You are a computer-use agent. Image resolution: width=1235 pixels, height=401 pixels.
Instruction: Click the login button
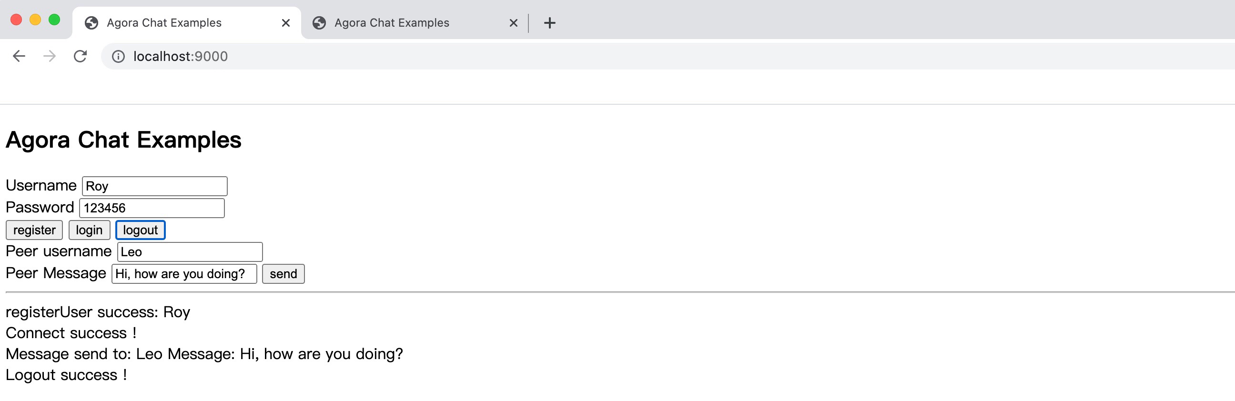pos(89,230)
